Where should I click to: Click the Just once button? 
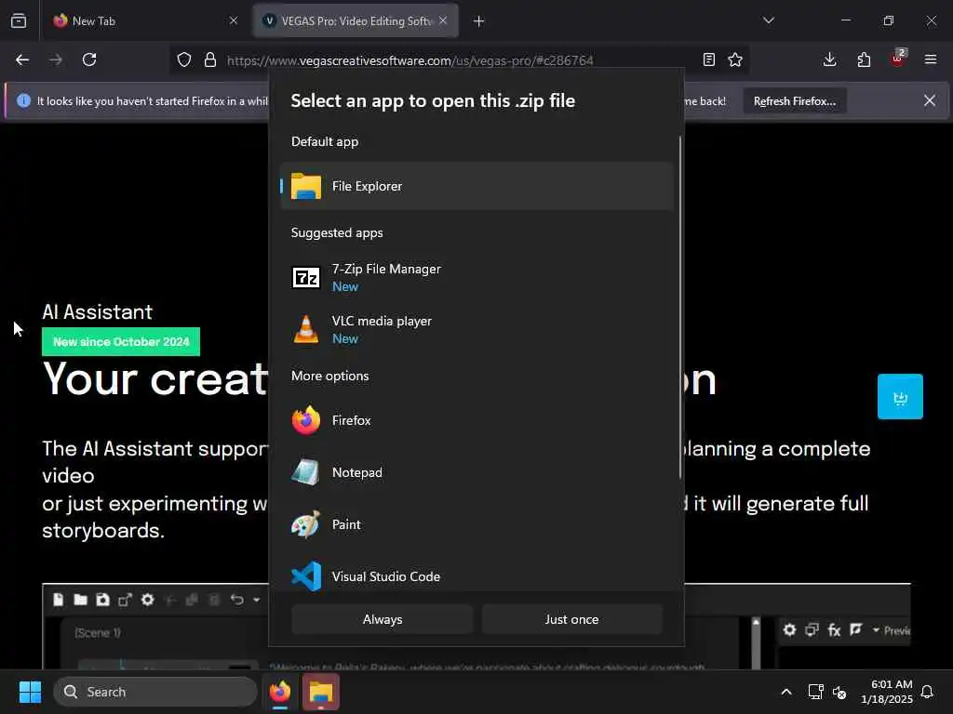[572, 619]
